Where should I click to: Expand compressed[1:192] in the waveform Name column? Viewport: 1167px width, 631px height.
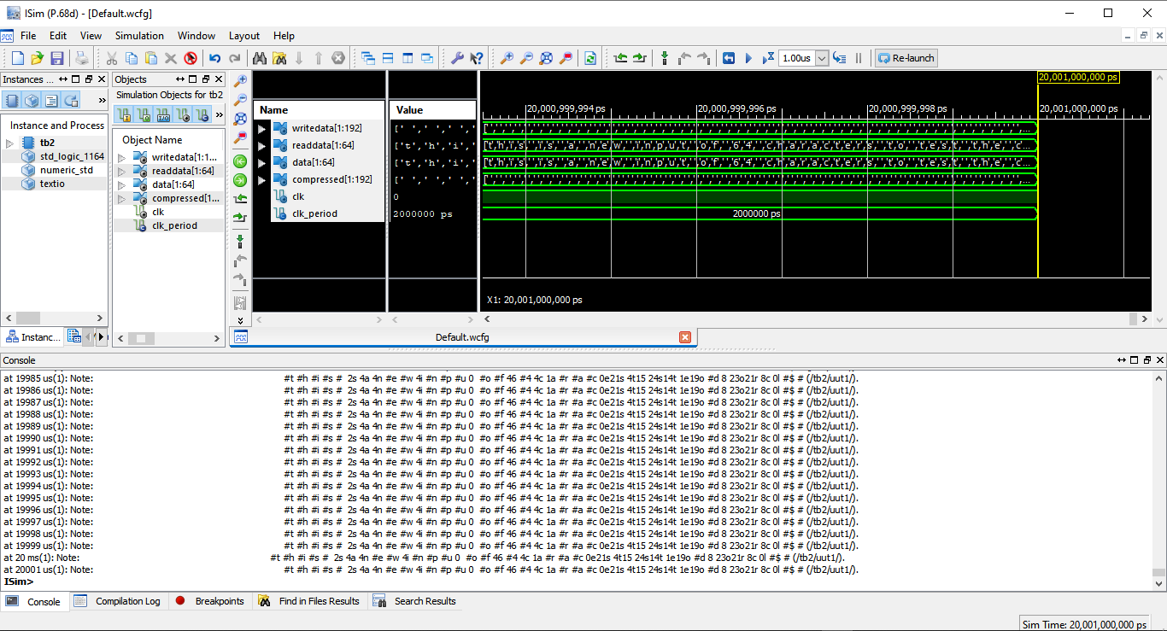pyautogui.click(x=262, y=179)
